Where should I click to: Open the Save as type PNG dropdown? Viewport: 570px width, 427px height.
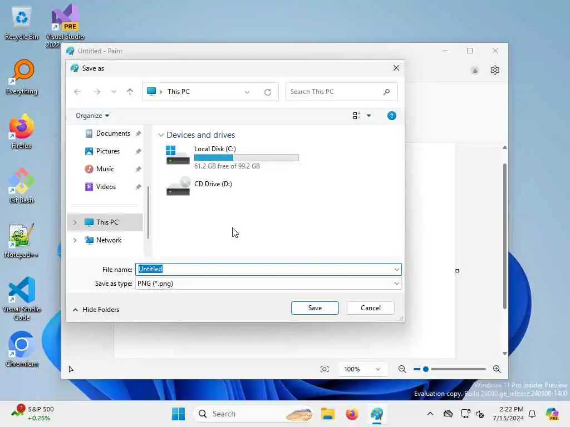(x=268, y=284)
